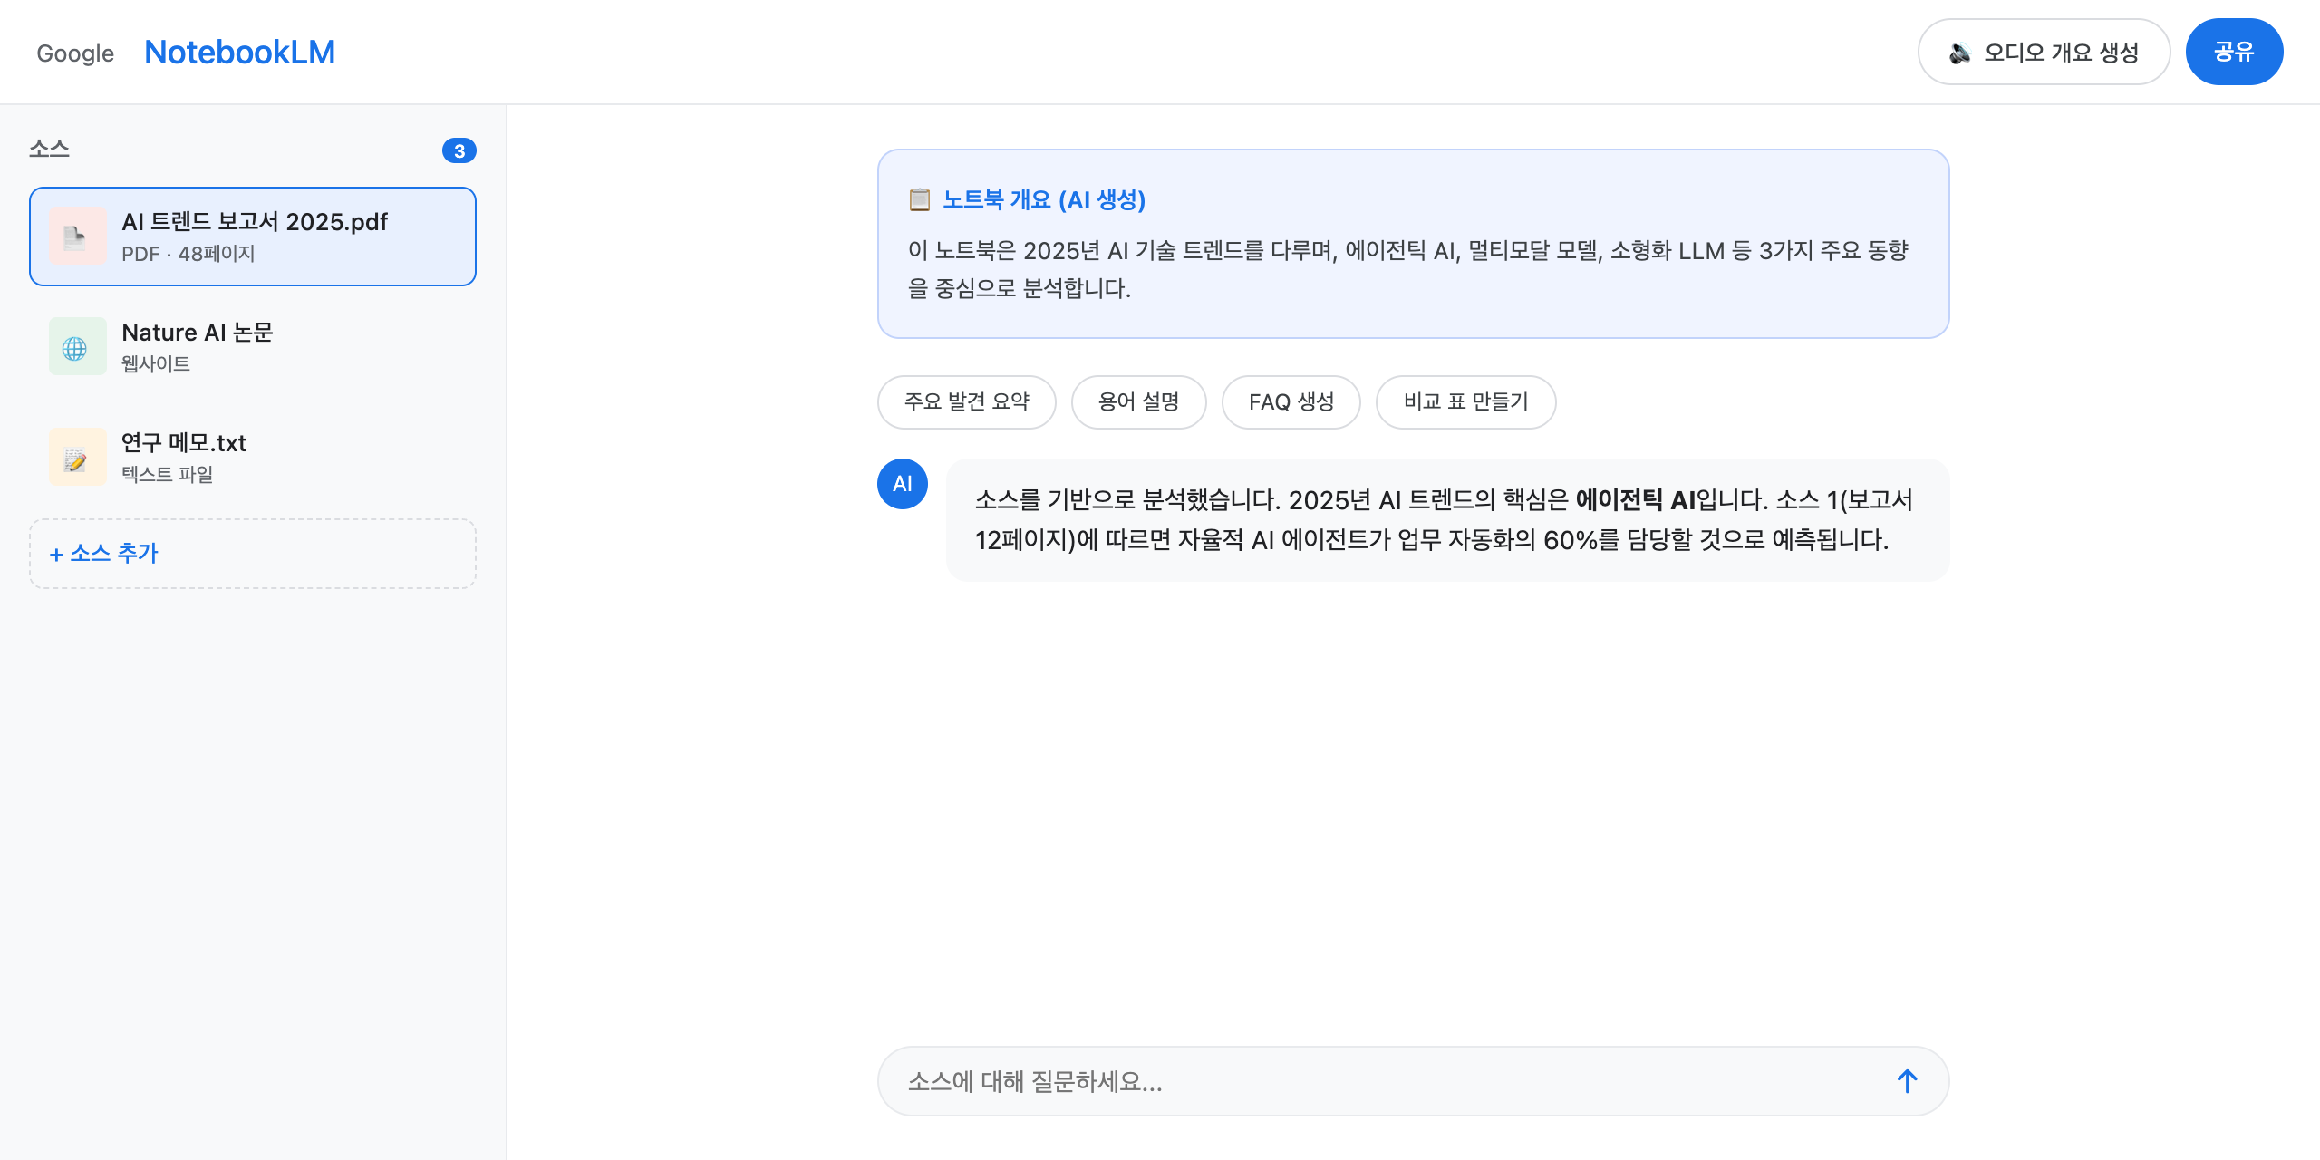Choose the 용어 설명 suggestion chip
The width and height of the screenshot is (2320, 1160).
tap(1139, 401)
